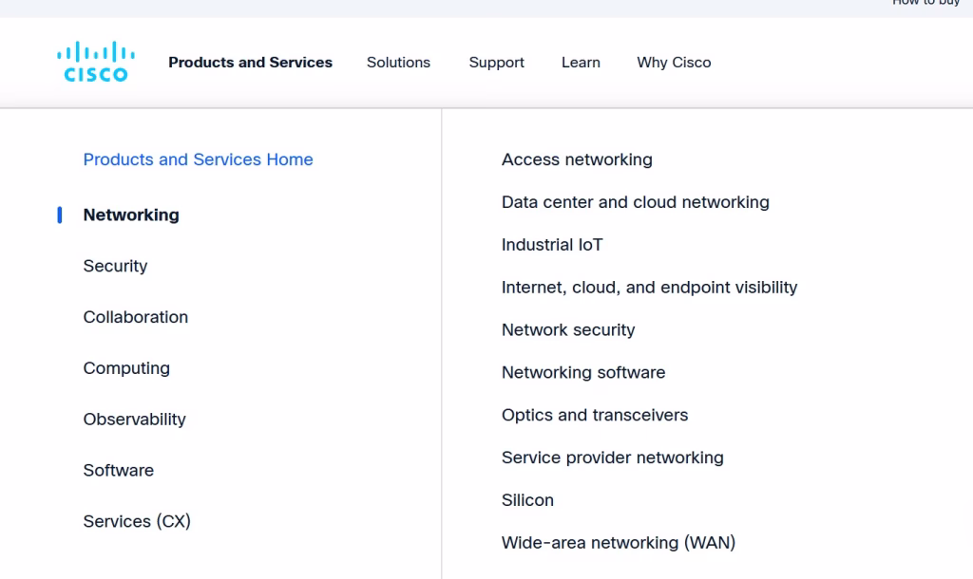Viewport: 973px width, 579px height.
Task: Select the Collaboration category
Action: point(135,317)
